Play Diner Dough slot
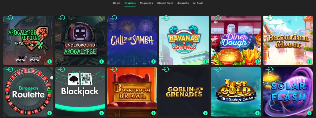The width and height of the screenshot is (316, 118). 236,40
